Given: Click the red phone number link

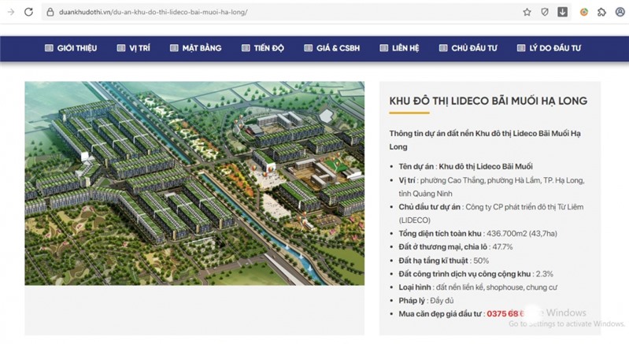Looking at the screenshot, I should [x=505, y=314].
